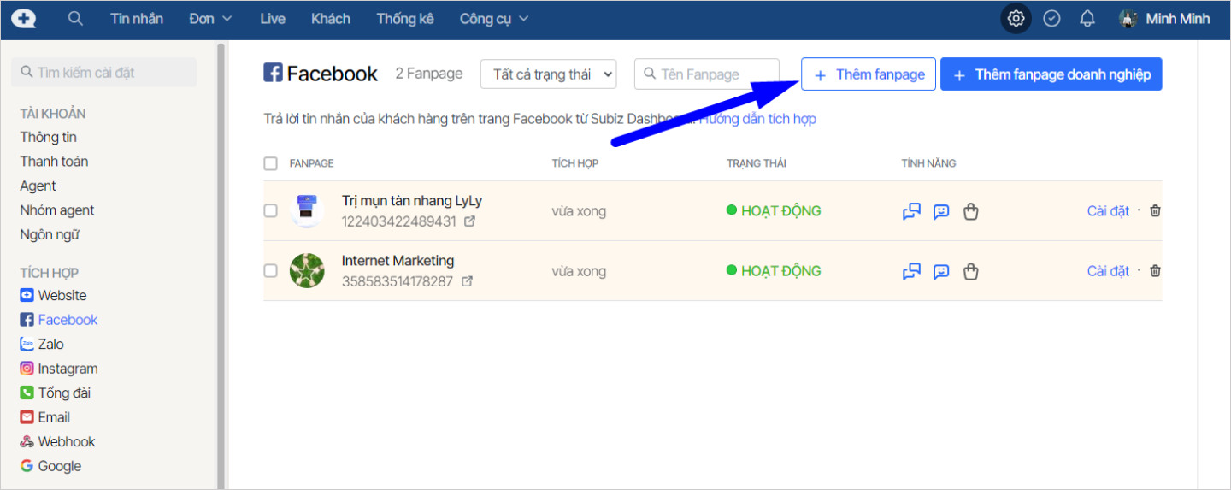Click the Tên Fanpage search field

click(x=707, y=74)
